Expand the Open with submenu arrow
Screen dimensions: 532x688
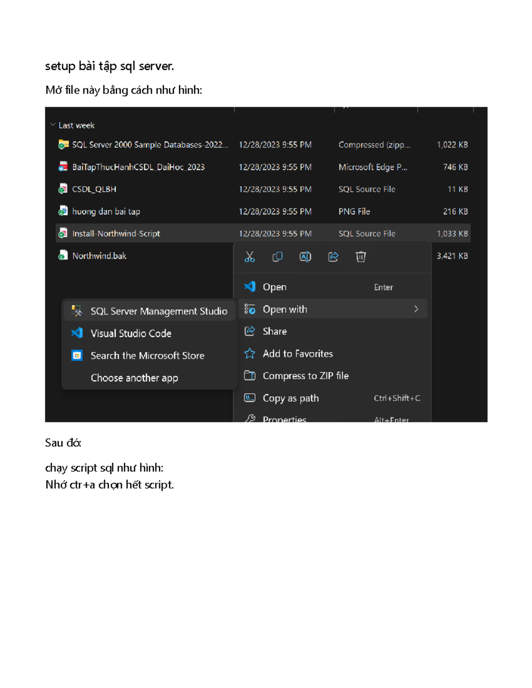[x=416, y=309]
